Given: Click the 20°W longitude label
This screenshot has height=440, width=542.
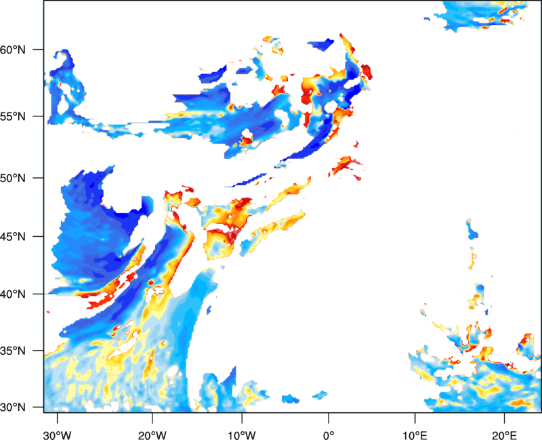Looking at the screenshot, I should coord(152,435).
